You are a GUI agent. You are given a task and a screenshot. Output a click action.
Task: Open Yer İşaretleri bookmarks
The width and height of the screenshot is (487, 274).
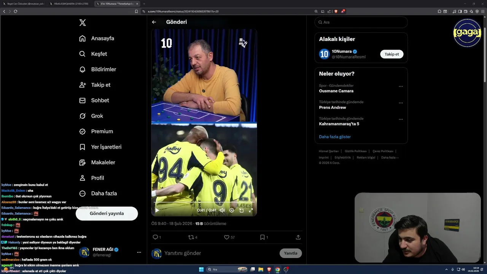click(100, 147)
